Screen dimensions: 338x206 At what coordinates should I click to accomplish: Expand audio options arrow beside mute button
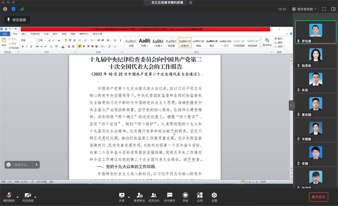(x=17, y=197)
